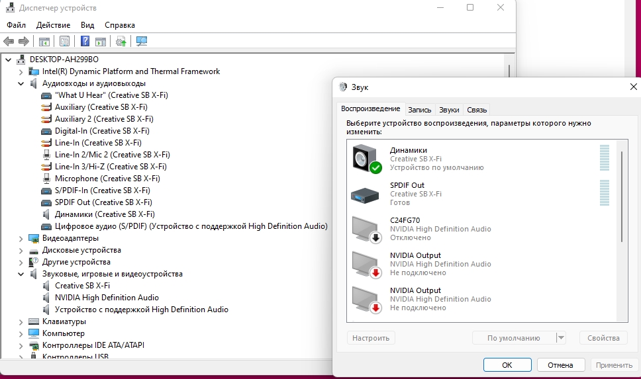This screenshot has height=379, width=641.
Task: Expand the Компьютер node
Action: [x=21, y=333]
